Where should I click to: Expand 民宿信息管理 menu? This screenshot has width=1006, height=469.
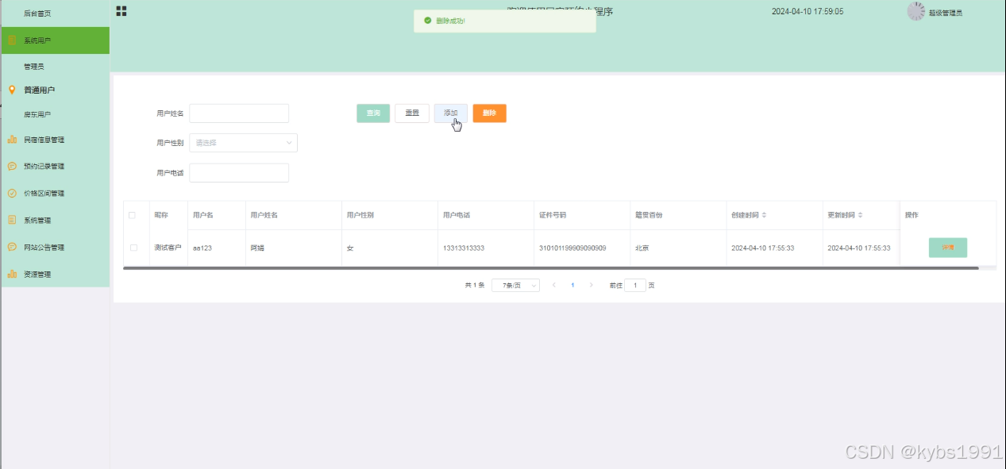click(x=55, y=140)
